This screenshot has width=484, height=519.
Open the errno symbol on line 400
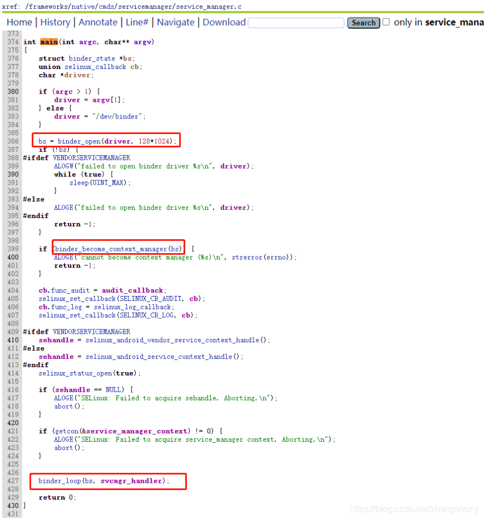277,257
